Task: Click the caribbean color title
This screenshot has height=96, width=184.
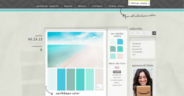Action: pos(68,93)
